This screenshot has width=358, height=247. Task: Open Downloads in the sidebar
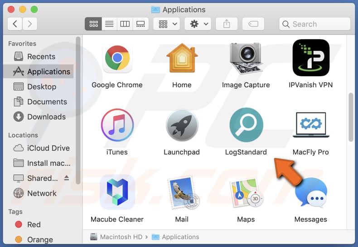click(x=38, y=117)
